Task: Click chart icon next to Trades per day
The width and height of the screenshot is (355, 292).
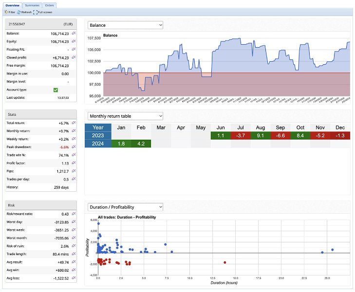Action: click(74, 179)
